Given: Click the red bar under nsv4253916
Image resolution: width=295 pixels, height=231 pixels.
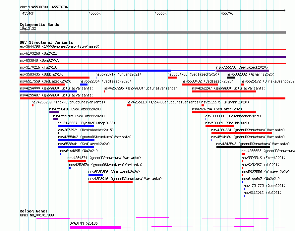Looking at the screenshot, I should [110, 182].
